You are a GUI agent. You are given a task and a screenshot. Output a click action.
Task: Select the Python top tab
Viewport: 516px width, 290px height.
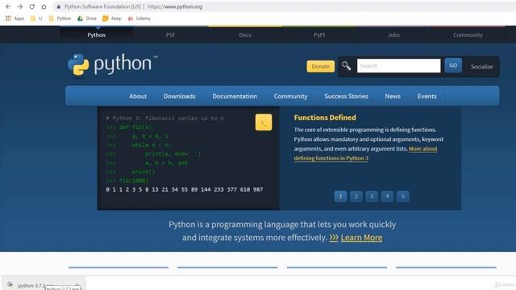97,35
